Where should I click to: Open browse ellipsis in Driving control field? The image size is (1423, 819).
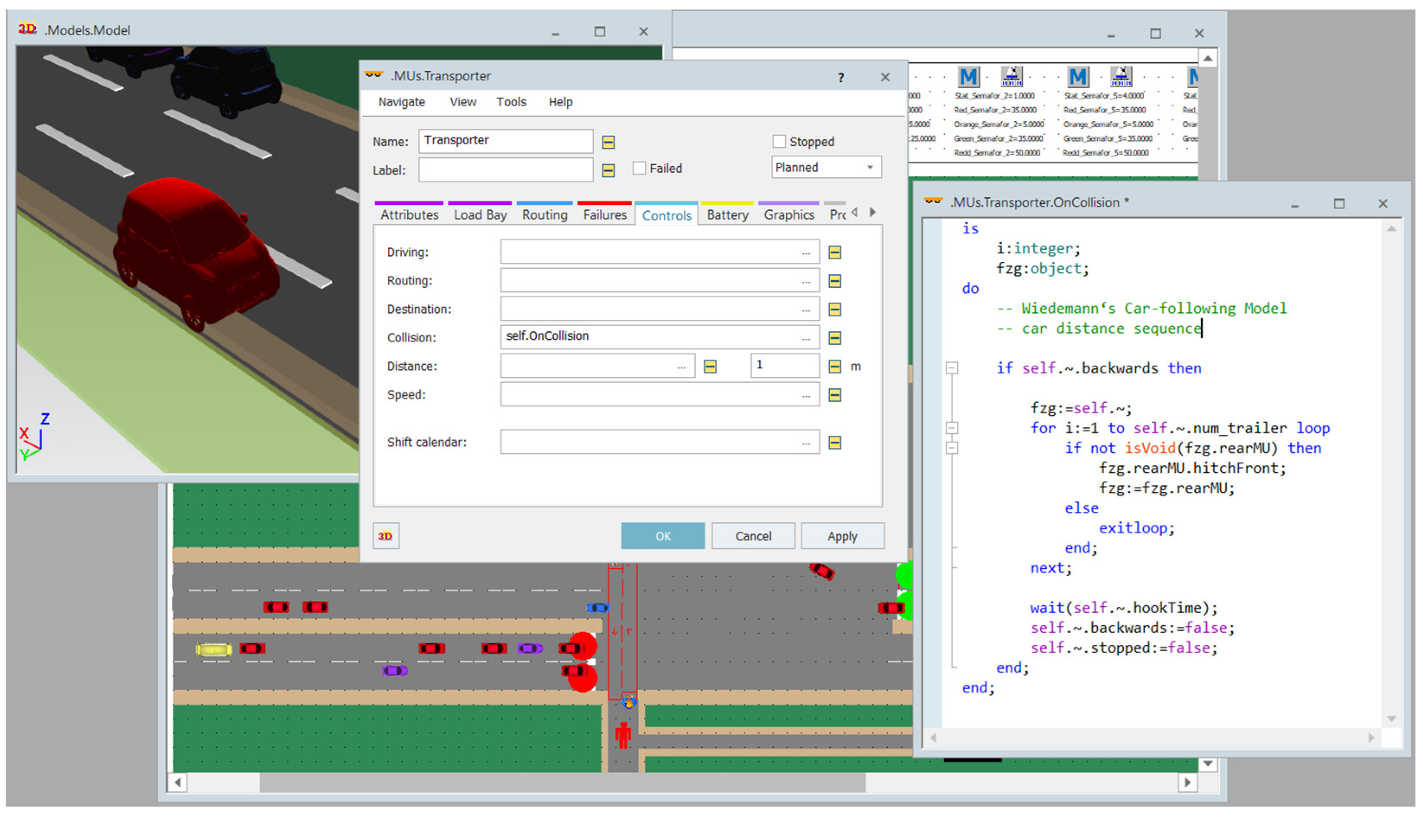pos(806,252)
